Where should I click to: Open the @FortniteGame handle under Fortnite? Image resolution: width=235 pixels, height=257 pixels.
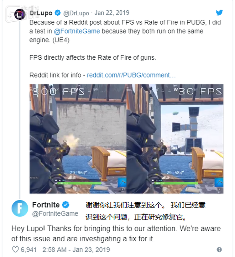(x=55, y=214)
